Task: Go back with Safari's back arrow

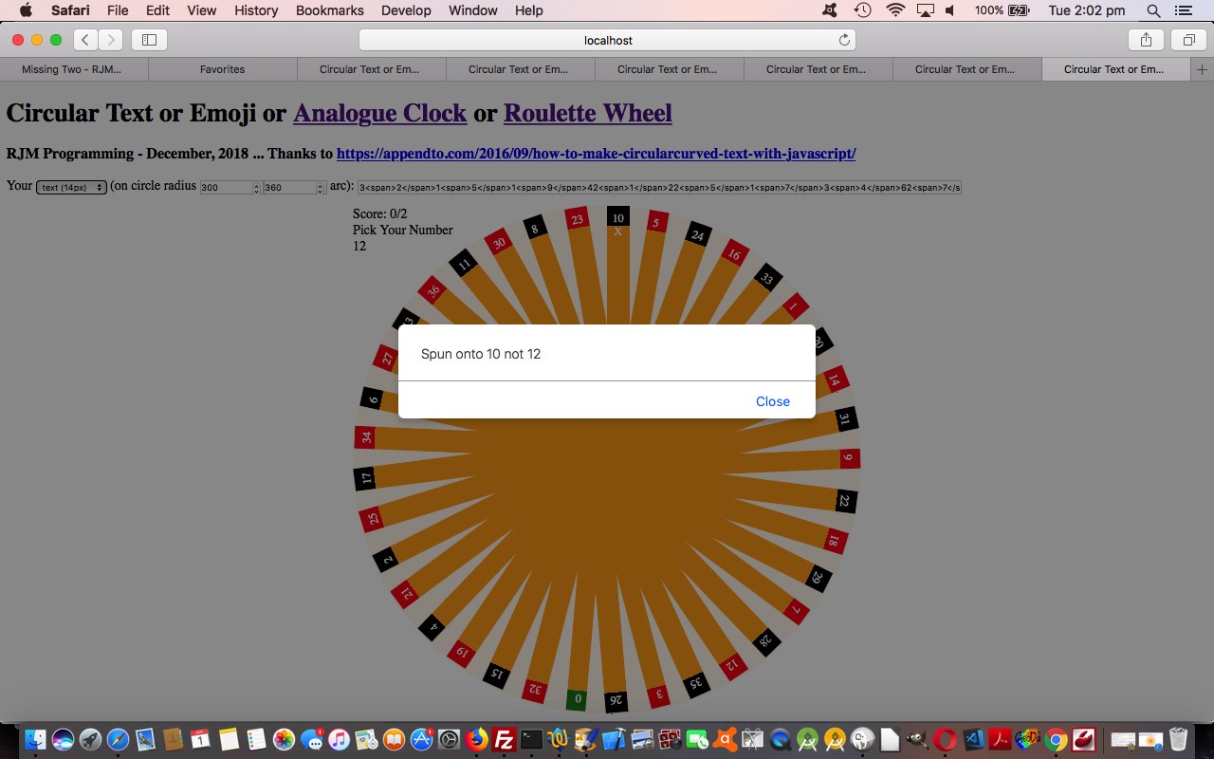Action: [85, 40]
